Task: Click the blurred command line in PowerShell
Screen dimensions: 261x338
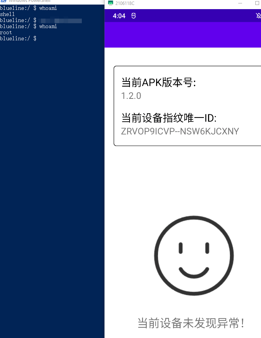Action: pyautogui.click(x=41, y=21)
